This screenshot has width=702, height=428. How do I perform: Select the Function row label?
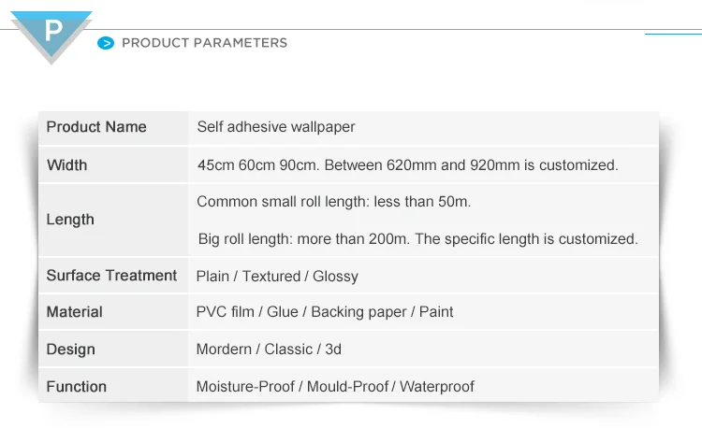[x=113, y=386]
